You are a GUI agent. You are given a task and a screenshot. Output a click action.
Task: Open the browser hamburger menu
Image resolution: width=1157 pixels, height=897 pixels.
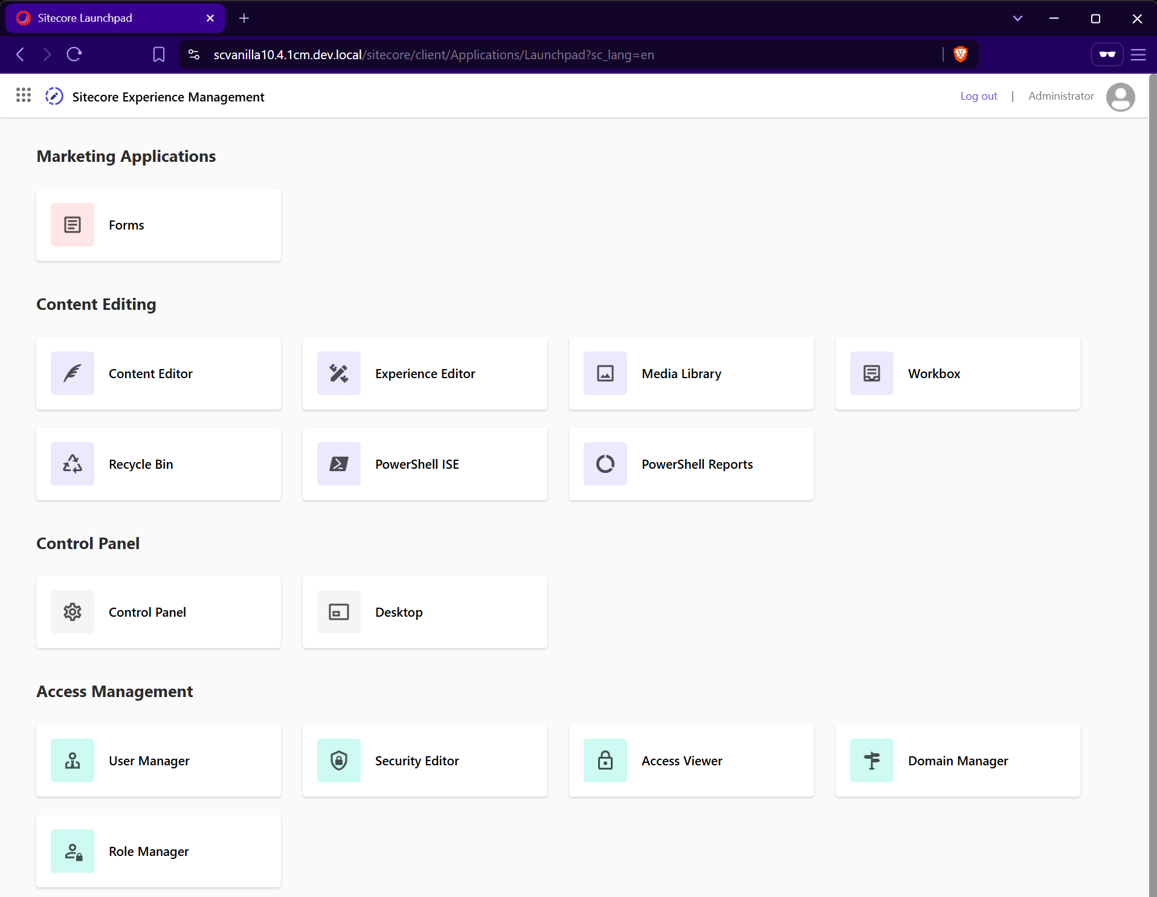tap(1139, 54)
